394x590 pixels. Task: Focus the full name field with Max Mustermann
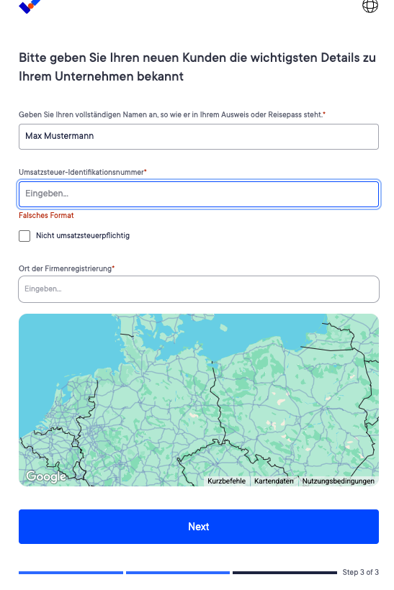199,137
